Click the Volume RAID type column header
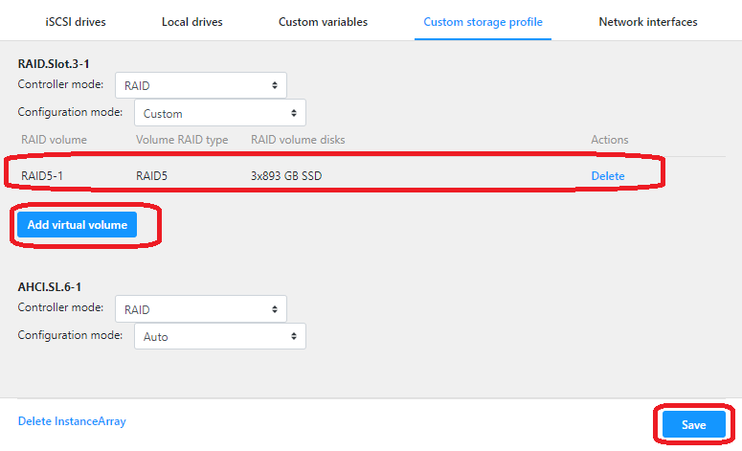The image size is (742, 451). (182, 140)
